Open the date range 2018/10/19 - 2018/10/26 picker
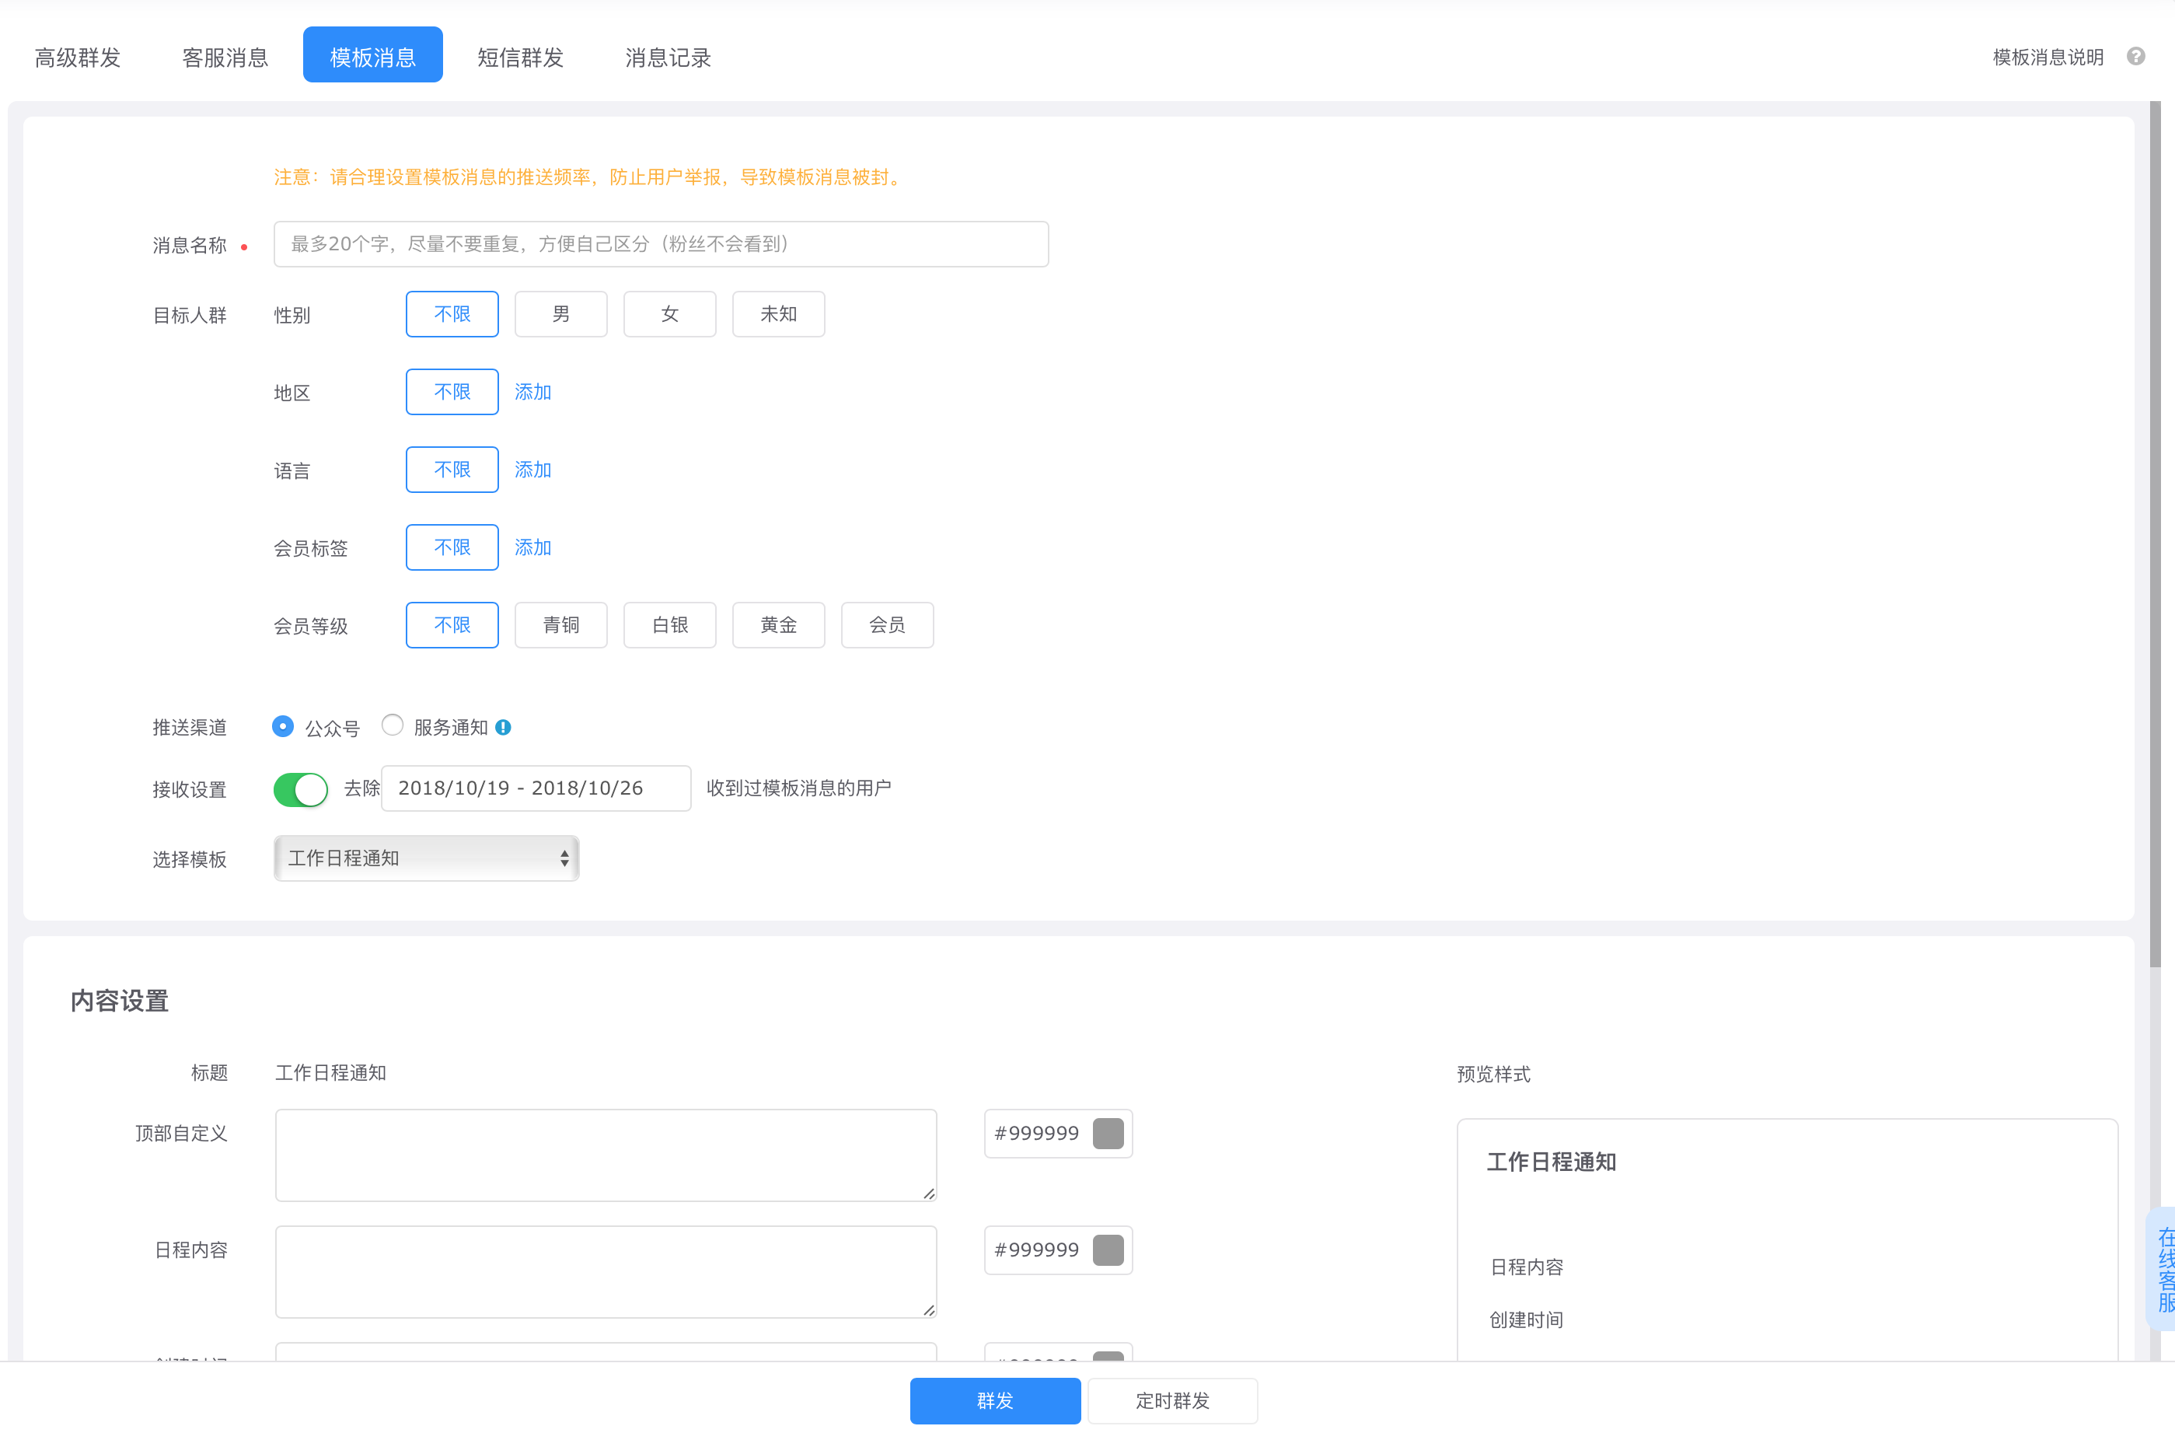 click(x=536, y=789)
